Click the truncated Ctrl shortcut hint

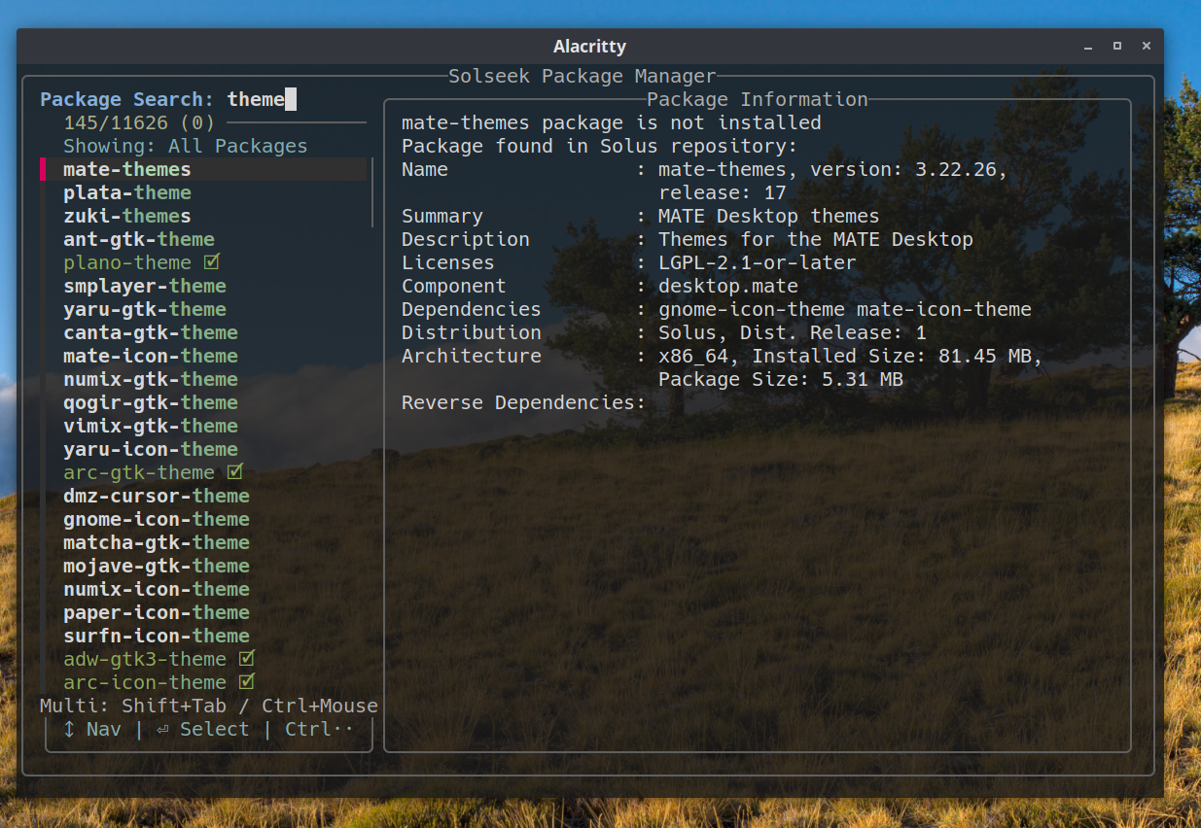tap(319, 729)
